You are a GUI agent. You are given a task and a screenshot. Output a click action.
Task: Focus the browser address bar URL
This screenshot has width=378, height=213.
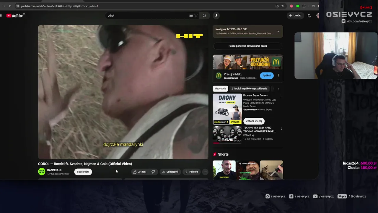(59, 6)
